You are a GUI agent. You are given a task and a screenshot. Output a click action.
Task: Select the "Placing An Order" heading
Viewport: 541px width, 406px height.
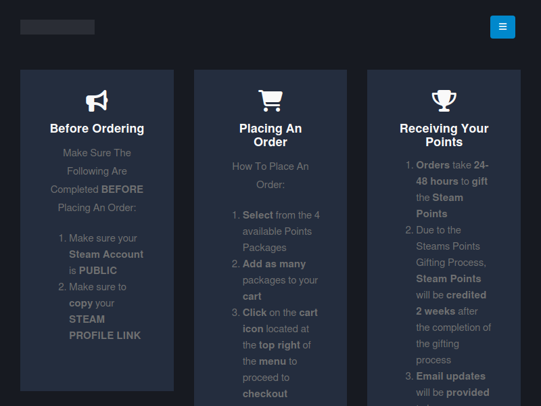click(x=270, y=135)
